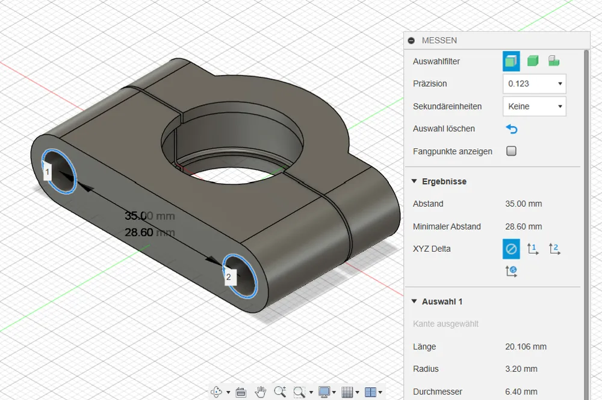Viewport: 602px width, 400px height.
Task: Collapse the Ergebnisse section
Action: [414, 181]
